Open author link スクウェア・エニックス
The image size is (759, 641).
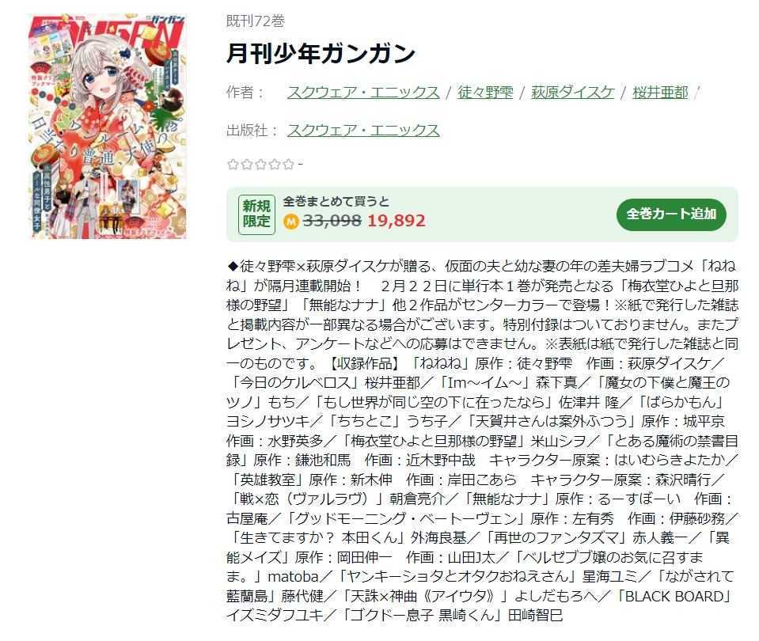click(x=363, y=92)
